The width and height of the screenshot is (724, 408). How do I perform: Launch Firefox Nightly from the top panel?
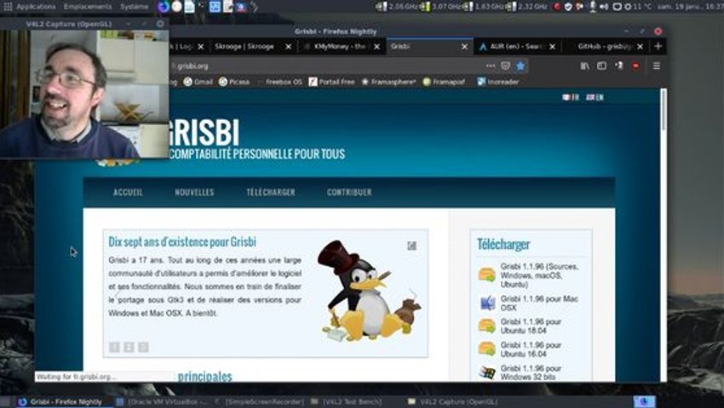[164, 7]
